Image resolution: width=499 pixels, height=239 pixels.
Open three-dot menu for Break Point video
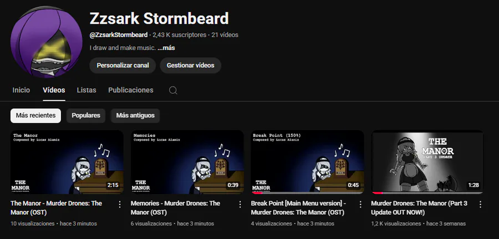click(x=360, y=204)
